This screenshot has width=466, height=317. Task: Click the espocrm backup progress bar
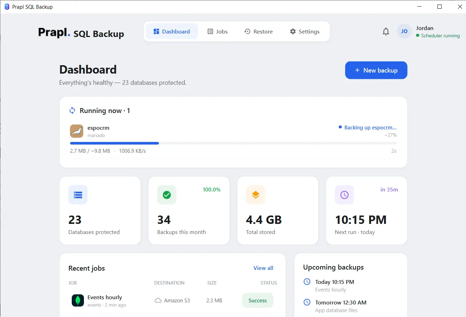(233, 143)
